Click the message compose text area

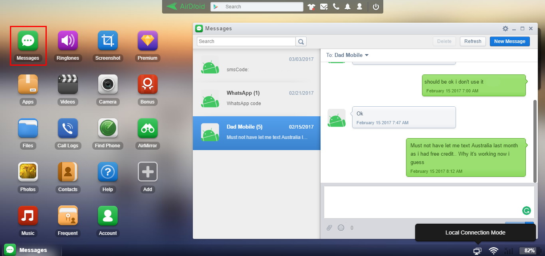[429, 202]
